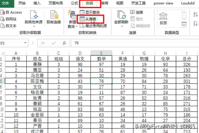Select the 总分 header cell
The width and height of the screenshot is (199, 133).
click(x=187, y=58)
